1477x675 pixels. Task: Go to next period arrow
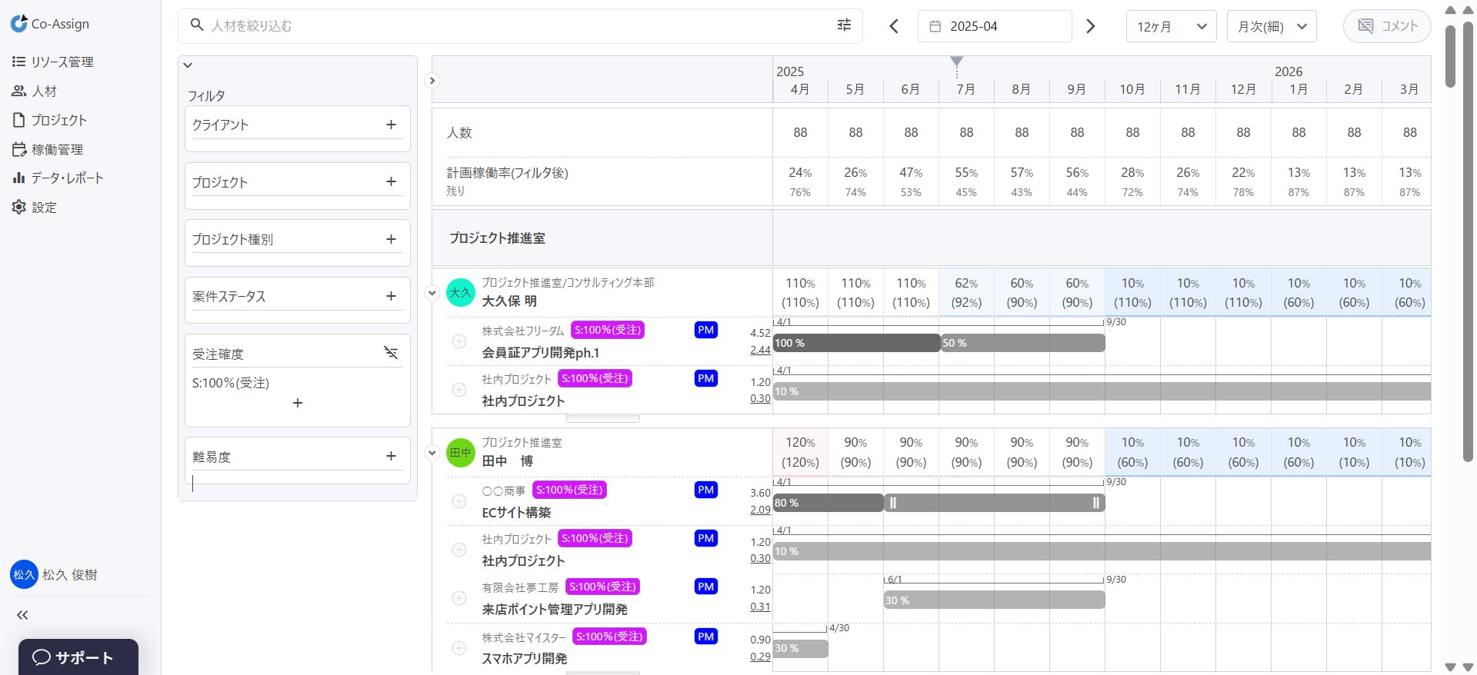[1090, 26]
